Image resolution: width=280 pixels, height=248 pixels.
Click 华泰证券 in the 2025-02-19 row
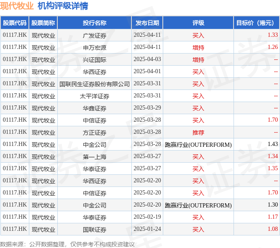tap(95, 217)
